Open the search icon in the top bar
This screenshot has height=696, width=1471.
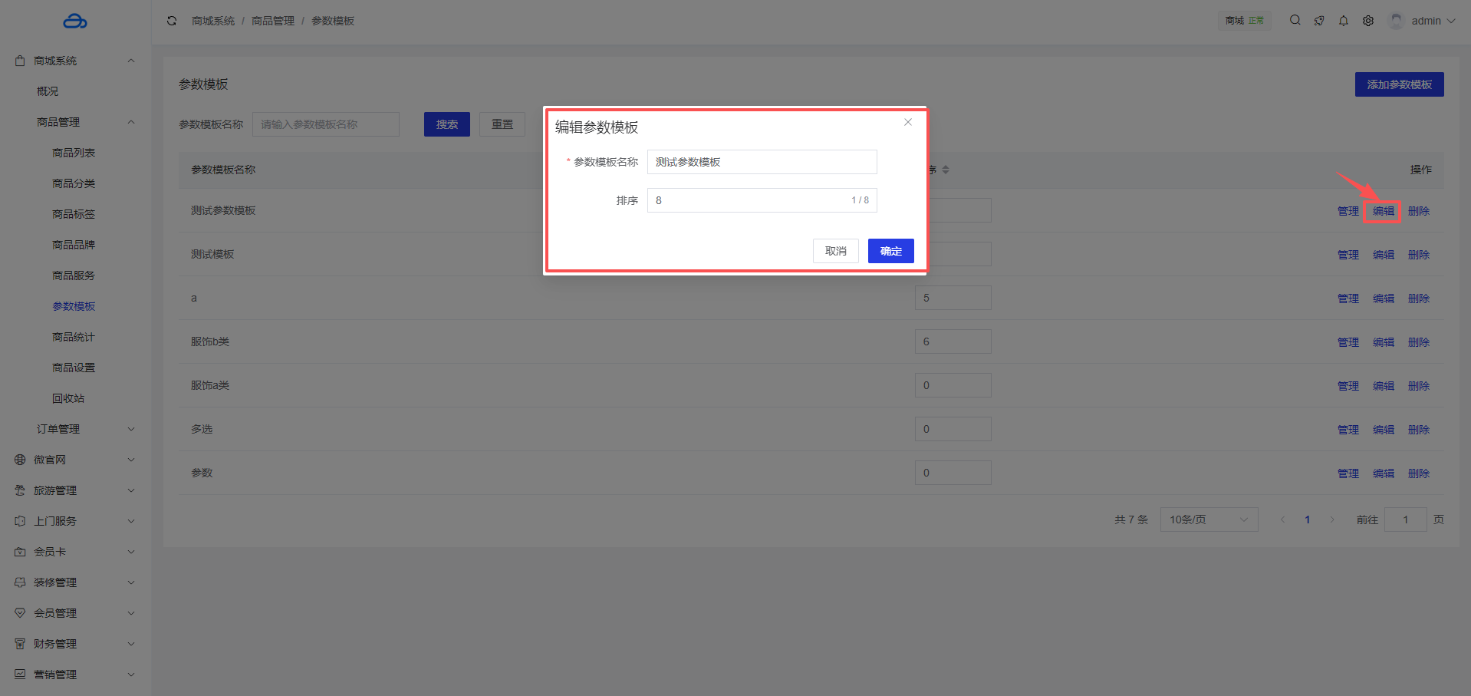pyautogui.click(x=1295, y=21)
